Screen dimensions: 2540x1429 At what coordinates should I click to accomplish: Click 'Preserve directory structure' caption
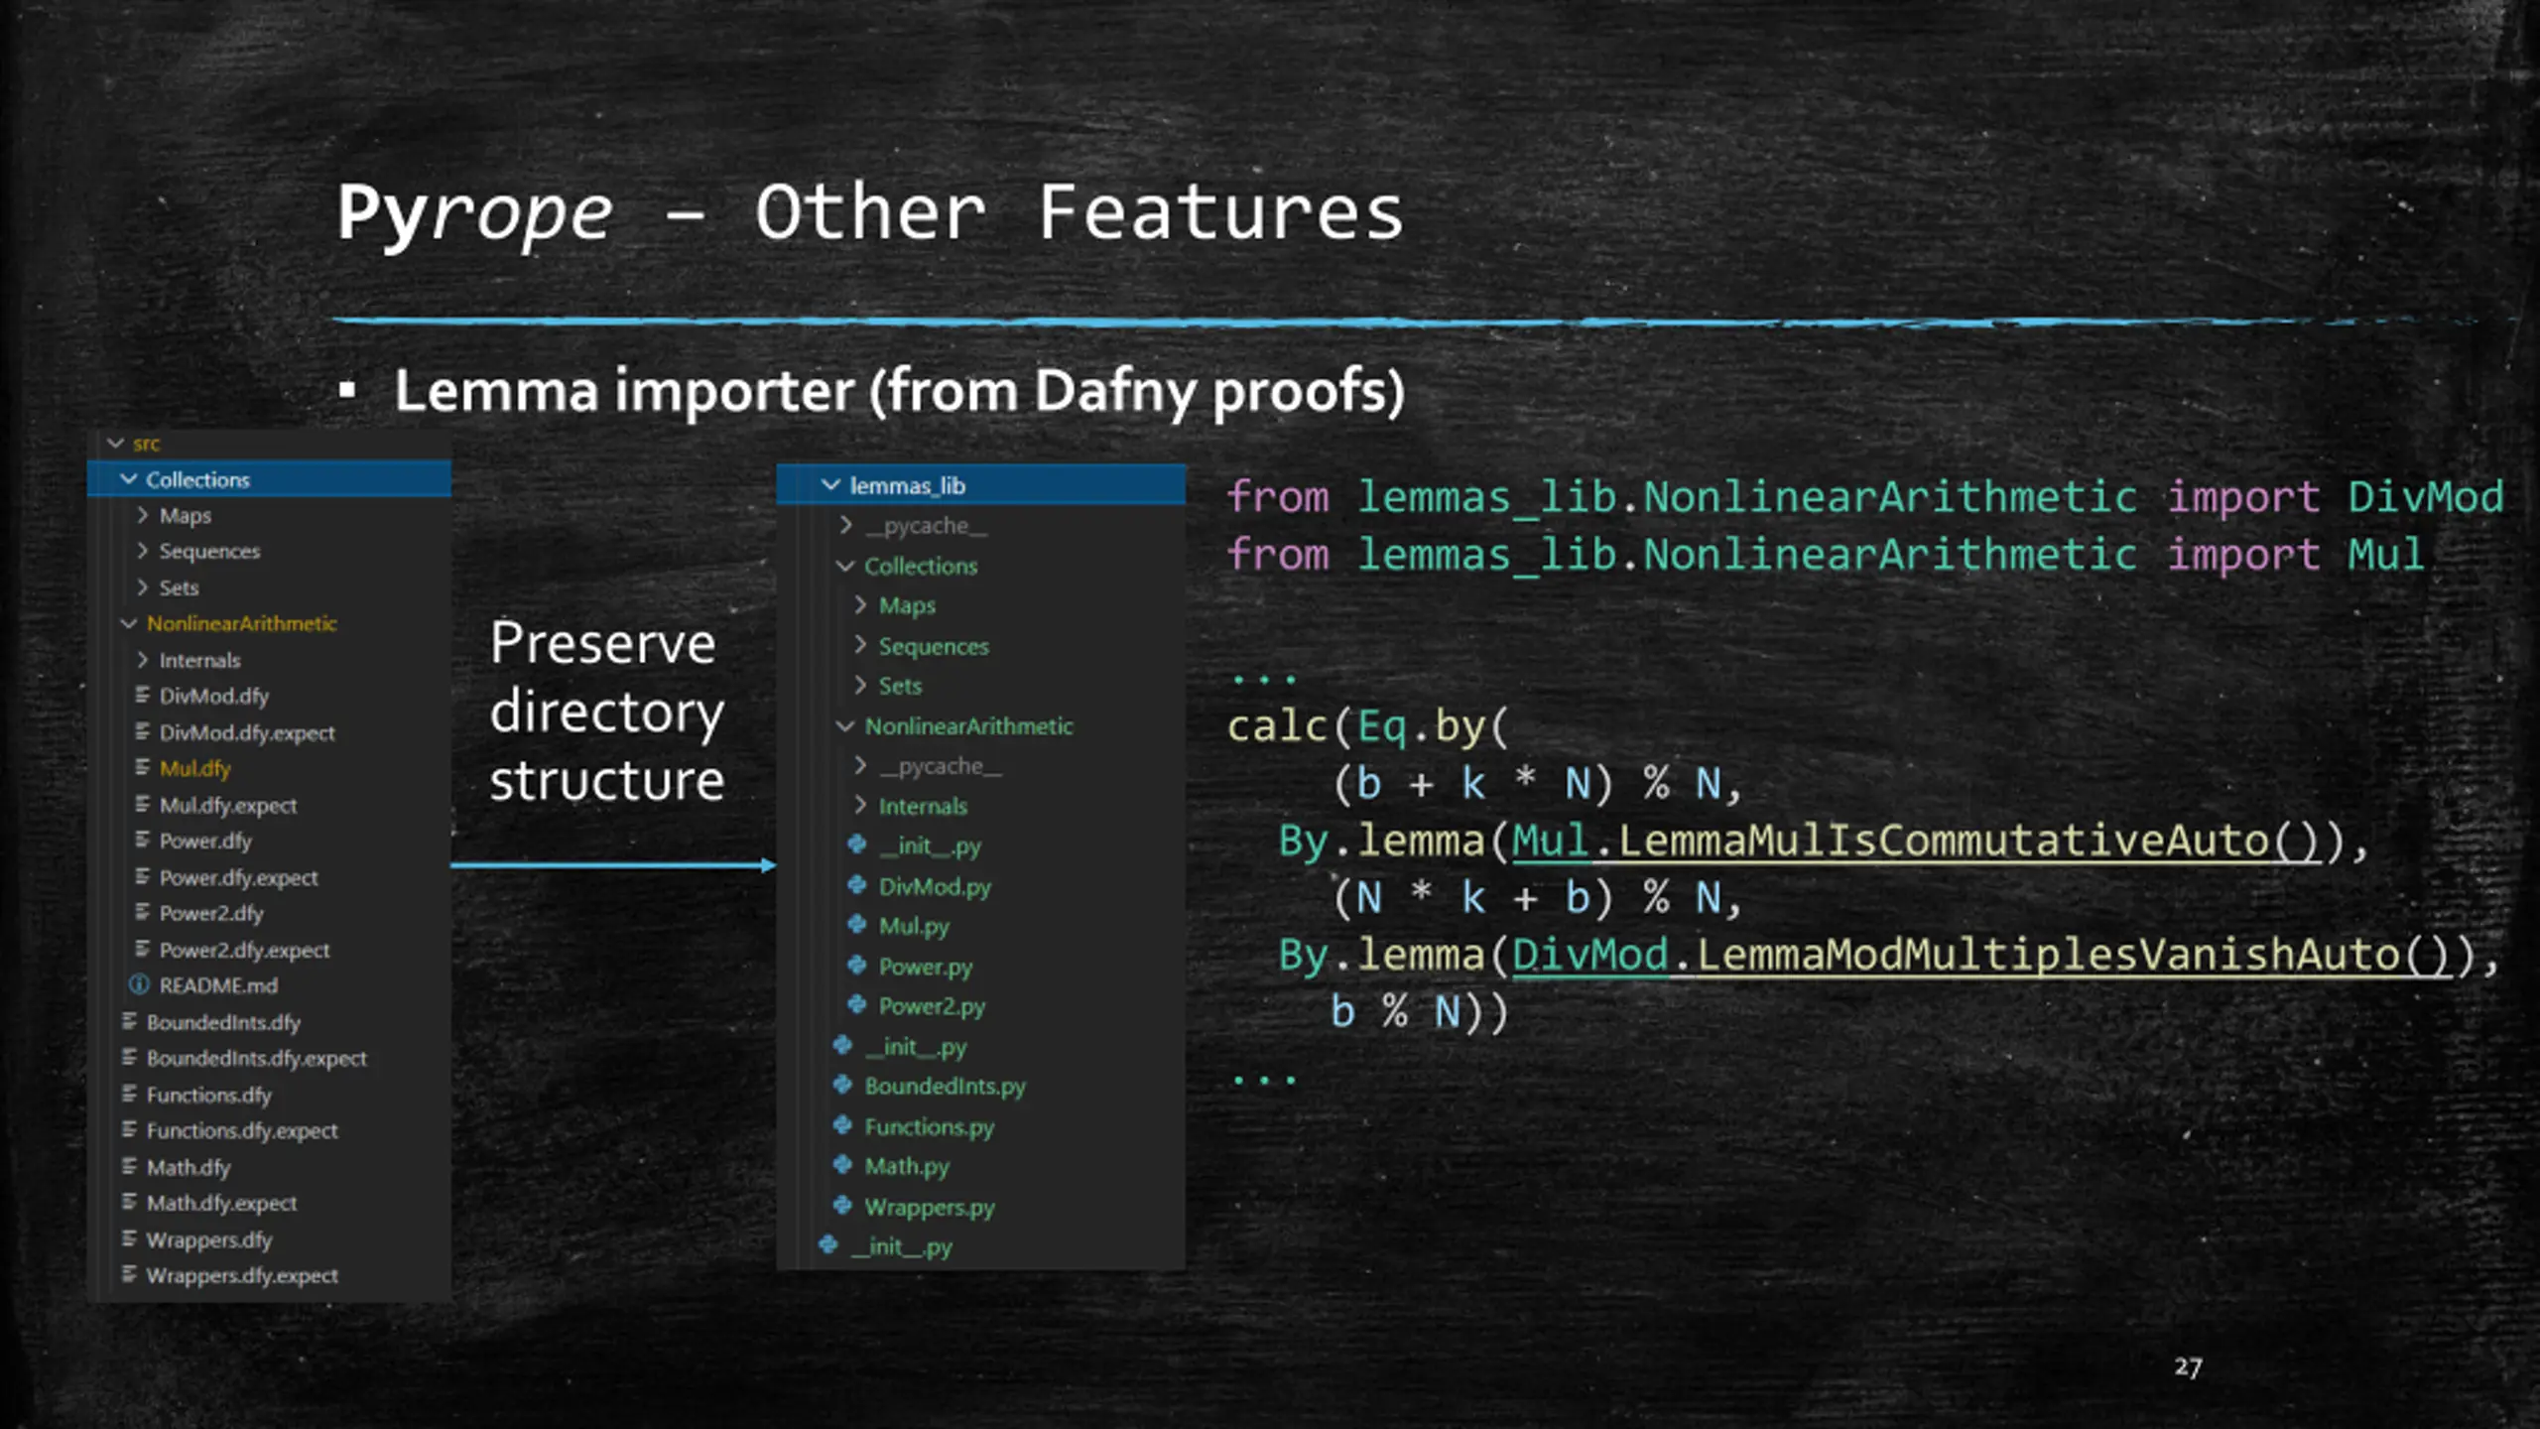point(607,711)
